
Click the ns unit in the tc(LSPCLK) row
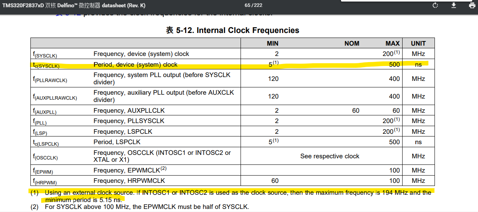tap(418, 142)
